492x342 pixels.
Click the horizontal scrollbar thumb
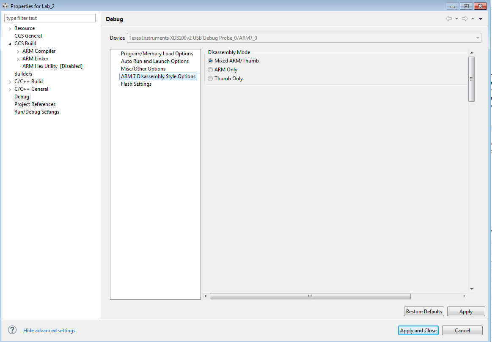(x=310, y=296)
